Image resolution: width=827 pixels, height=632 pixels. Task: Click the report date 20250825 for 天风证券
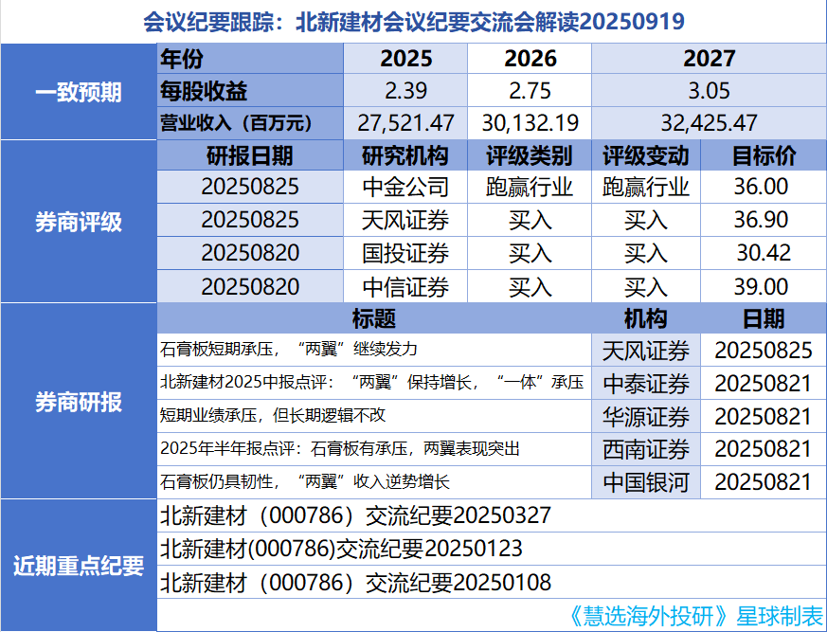(764, 350)
